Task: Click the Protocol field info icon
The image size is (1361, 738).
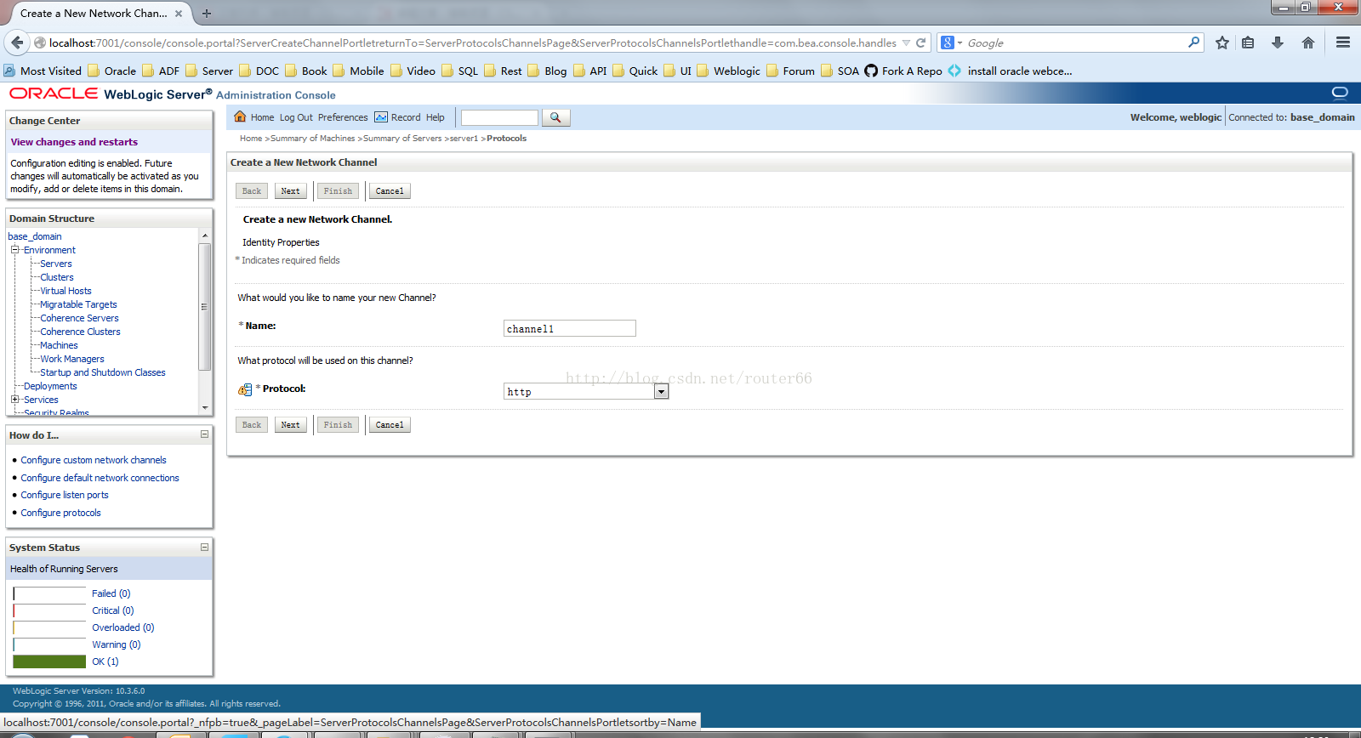Action: 245,389
